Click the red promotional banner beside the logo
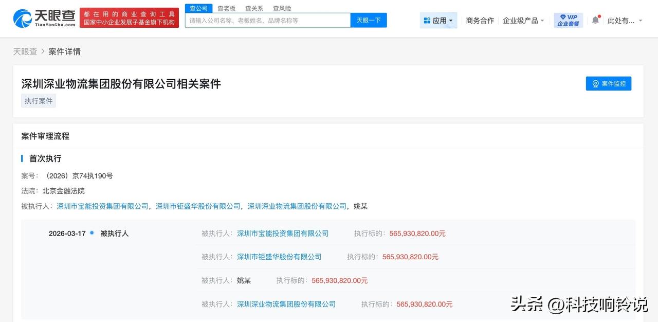This screenshot has width=658, height=322. click(x=129, y=16)
